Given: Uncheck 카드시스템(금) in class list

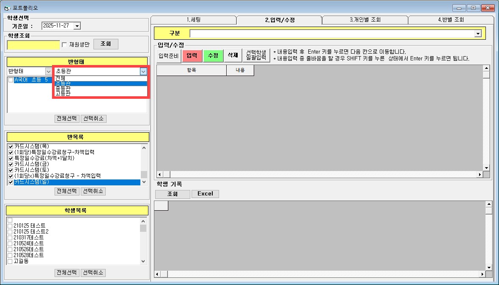Looking at the screenshot, I should click(11, 164).
